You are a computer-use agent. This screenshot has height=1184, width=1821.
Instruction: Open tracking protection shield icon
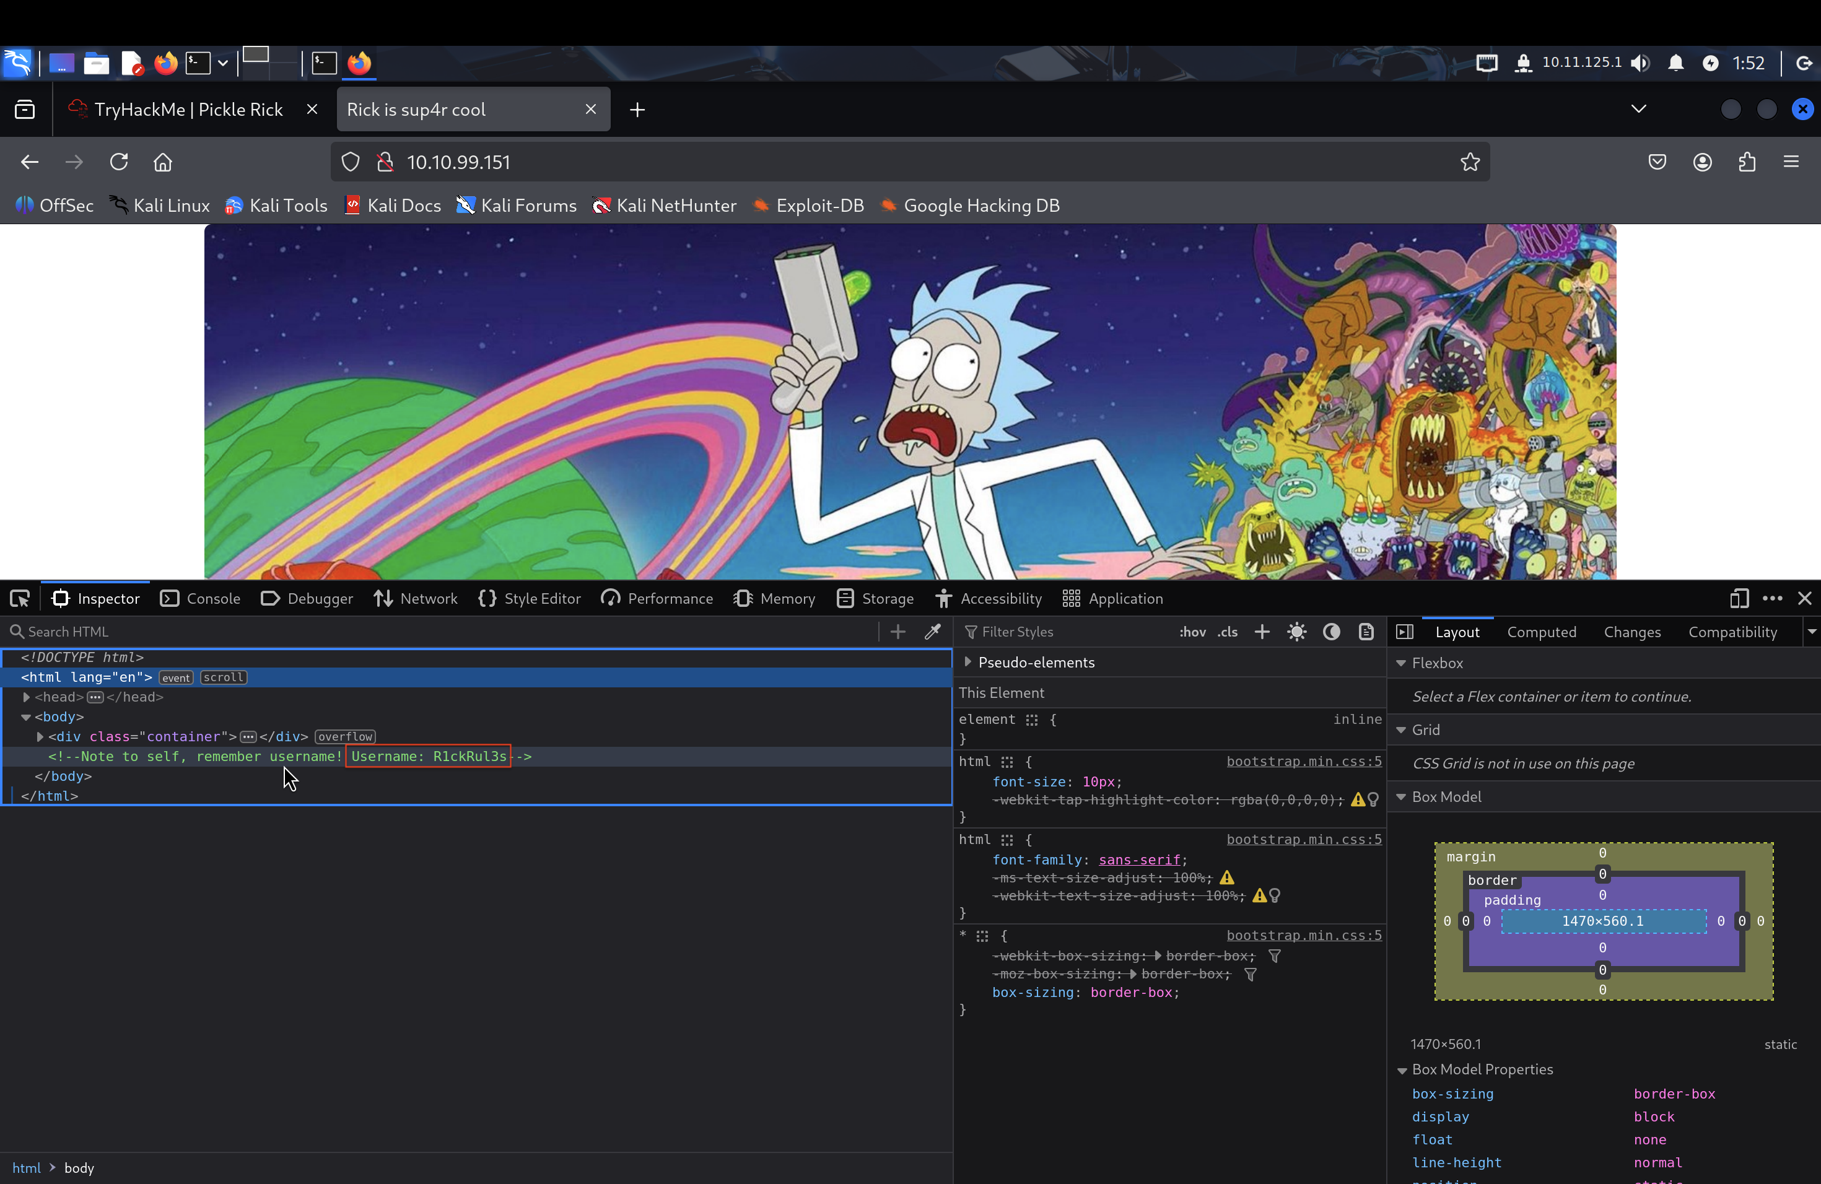(x=351, y=162)
